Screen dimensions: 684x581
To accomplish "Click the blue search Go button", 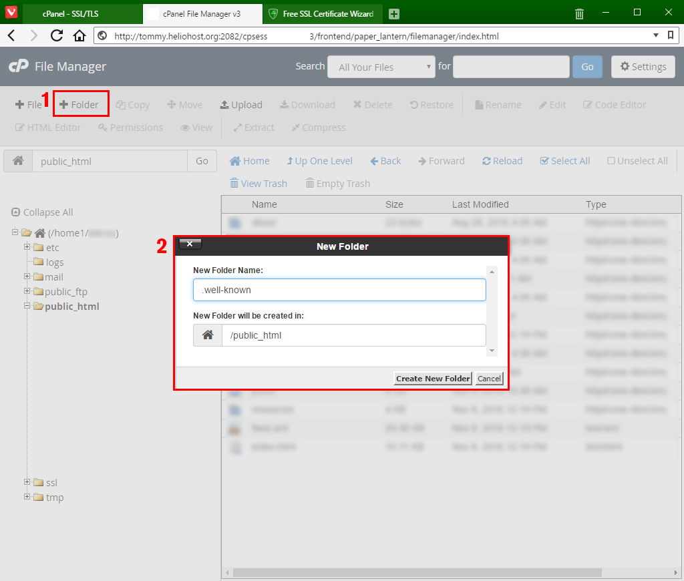I will [587, 67].
